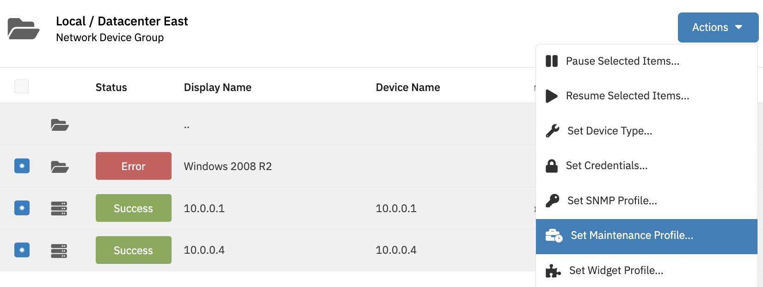This screenshot has width=763, height=287.
Task: Click the Device Name column header
Action: [408, 87]
